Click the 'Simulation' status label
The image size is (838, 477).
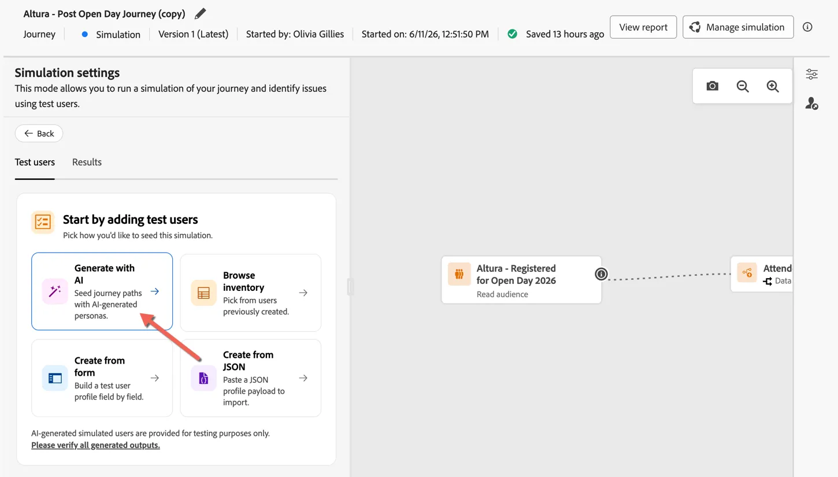pos(118,35)
